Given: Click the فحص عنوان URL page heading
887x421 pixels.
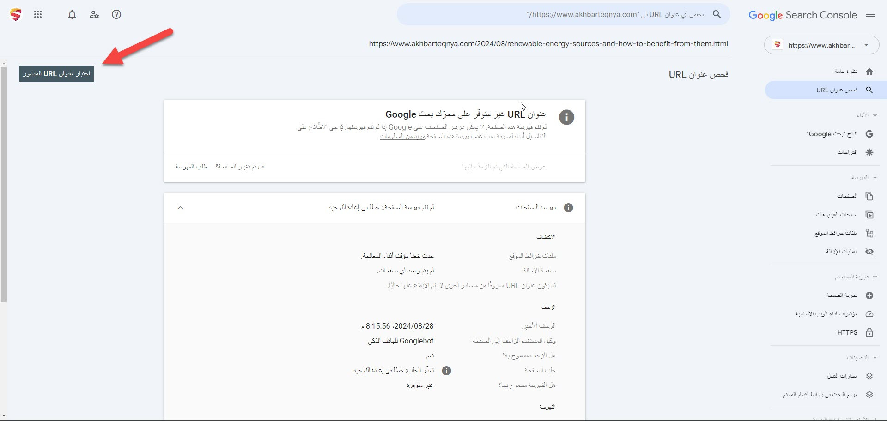Looking at the screenshot, I should point(699,74).
